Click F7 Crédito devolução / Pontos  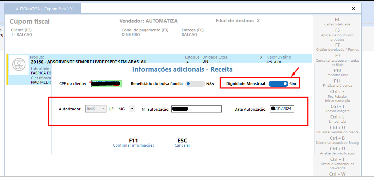[337, 47]
